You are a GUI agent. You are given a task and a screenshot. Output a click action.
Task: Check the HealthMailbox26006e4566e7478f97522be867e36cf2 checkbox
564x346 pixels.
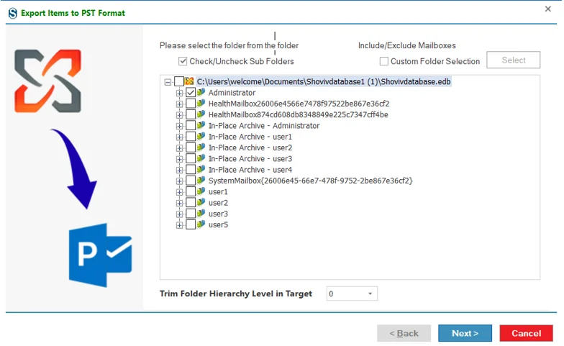tap(191, 104)
